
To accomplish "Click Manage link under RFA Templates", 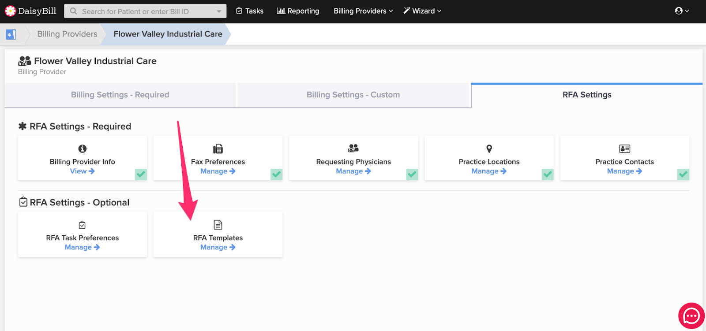I will pos(218,247).
